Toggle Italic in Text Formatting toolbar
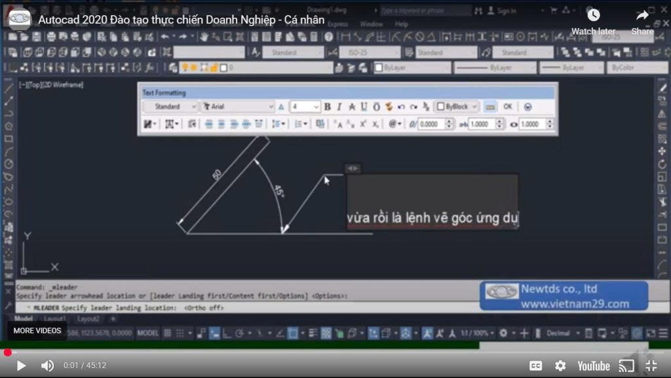This screenshot has width=671, height=378. tap(339, 107)
